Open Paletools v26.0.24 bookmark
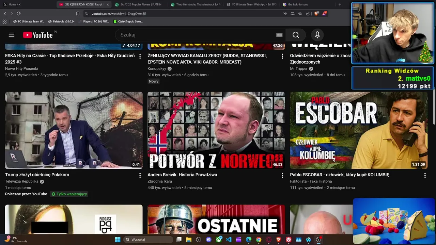This screenshot has width=436, height=245. click(x=61, y=21)
